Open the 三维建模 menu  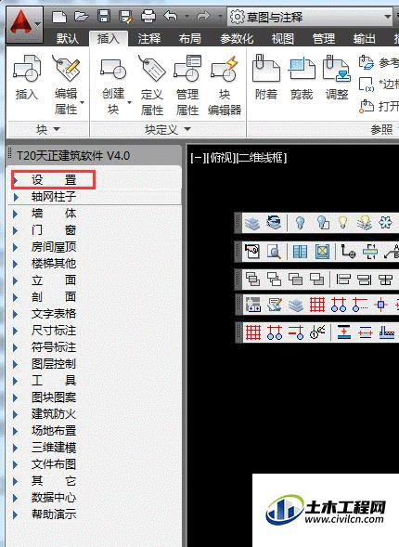53,448
